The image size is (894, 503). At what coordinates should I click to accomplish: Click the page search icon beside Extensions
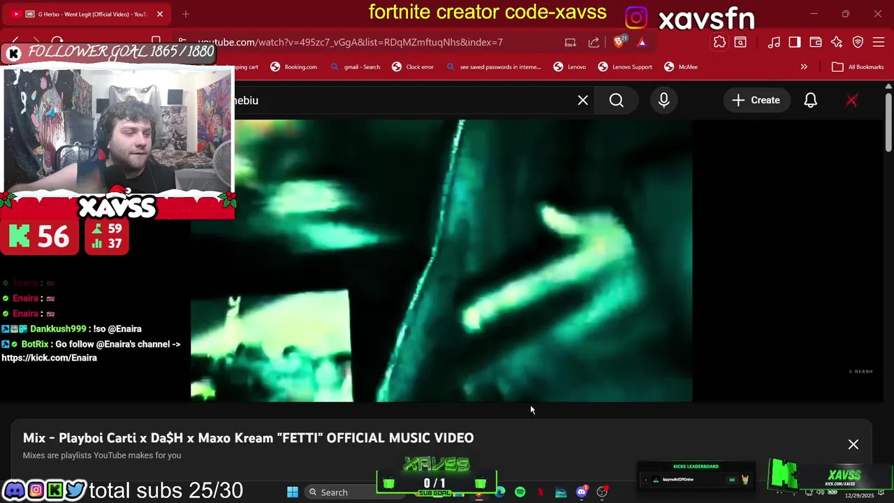point(740,43)
